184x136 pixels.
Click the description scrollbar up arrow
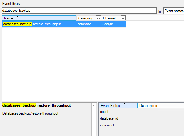click(x=94, y=106)
